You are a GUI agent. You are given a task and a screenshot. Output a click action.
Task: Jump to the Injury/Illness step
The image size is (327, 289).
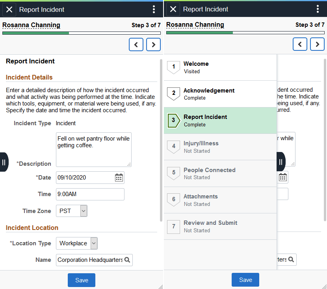[220, 146]
